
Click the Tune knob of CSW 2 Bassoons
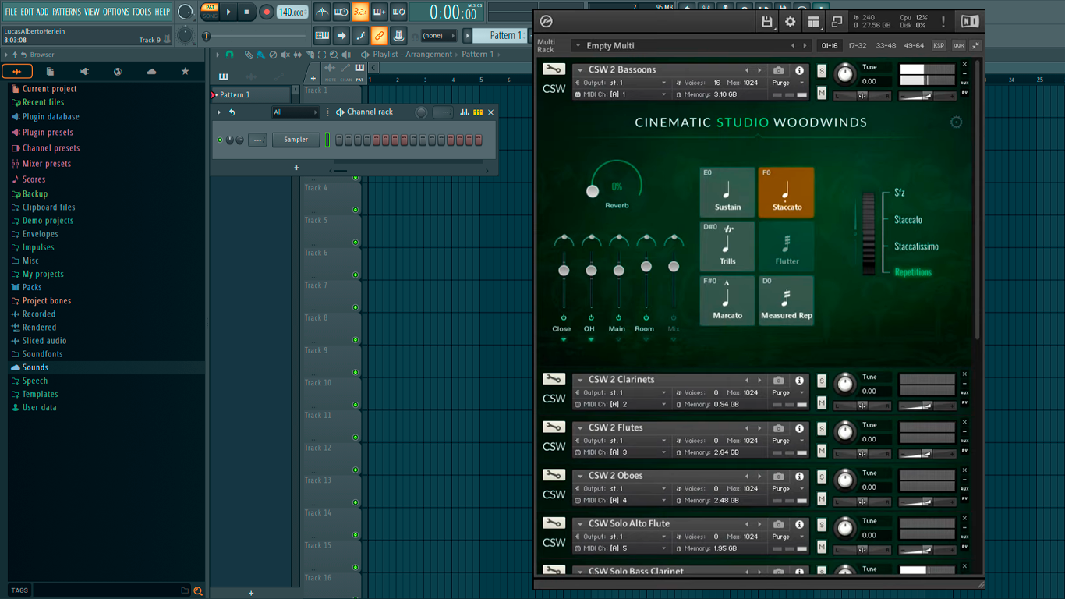tap(844, 75)
